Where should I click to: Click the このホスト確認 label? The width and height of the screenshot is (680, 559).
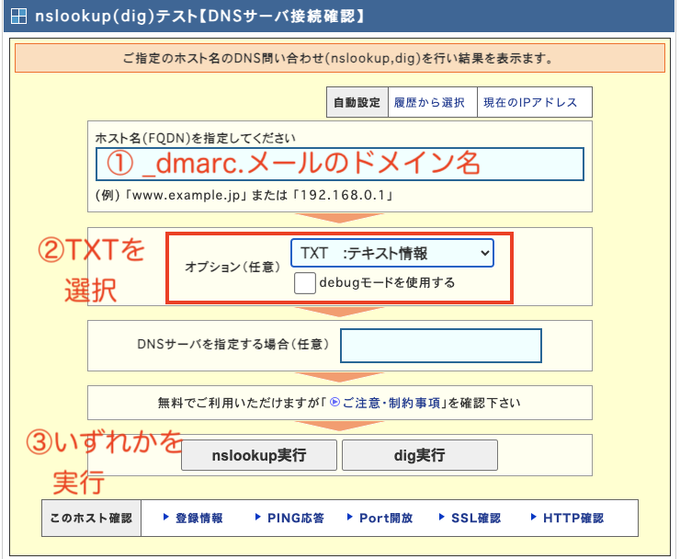[91, 519]
